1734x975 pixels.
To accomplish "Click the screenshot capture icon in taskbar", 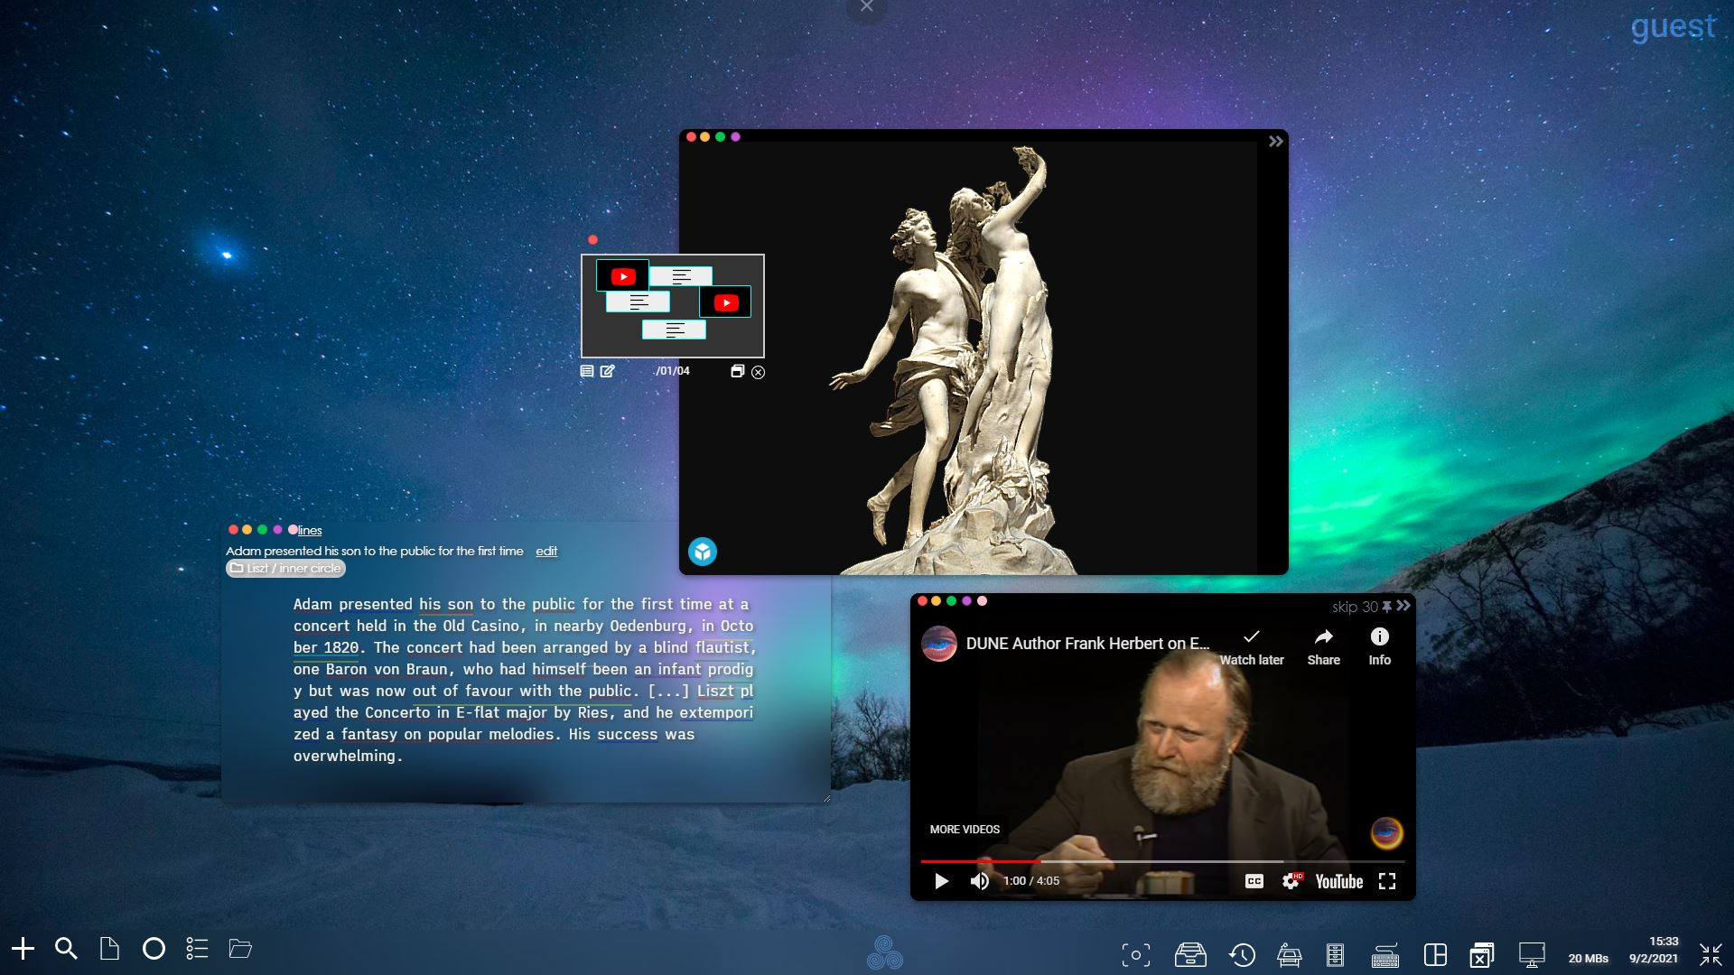I will (x=1135, y=954).
